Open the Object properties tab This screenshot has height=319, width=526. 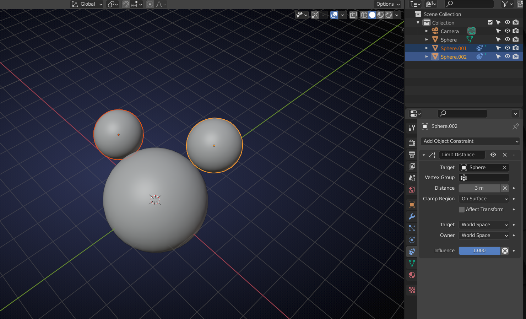click(412, 205)
